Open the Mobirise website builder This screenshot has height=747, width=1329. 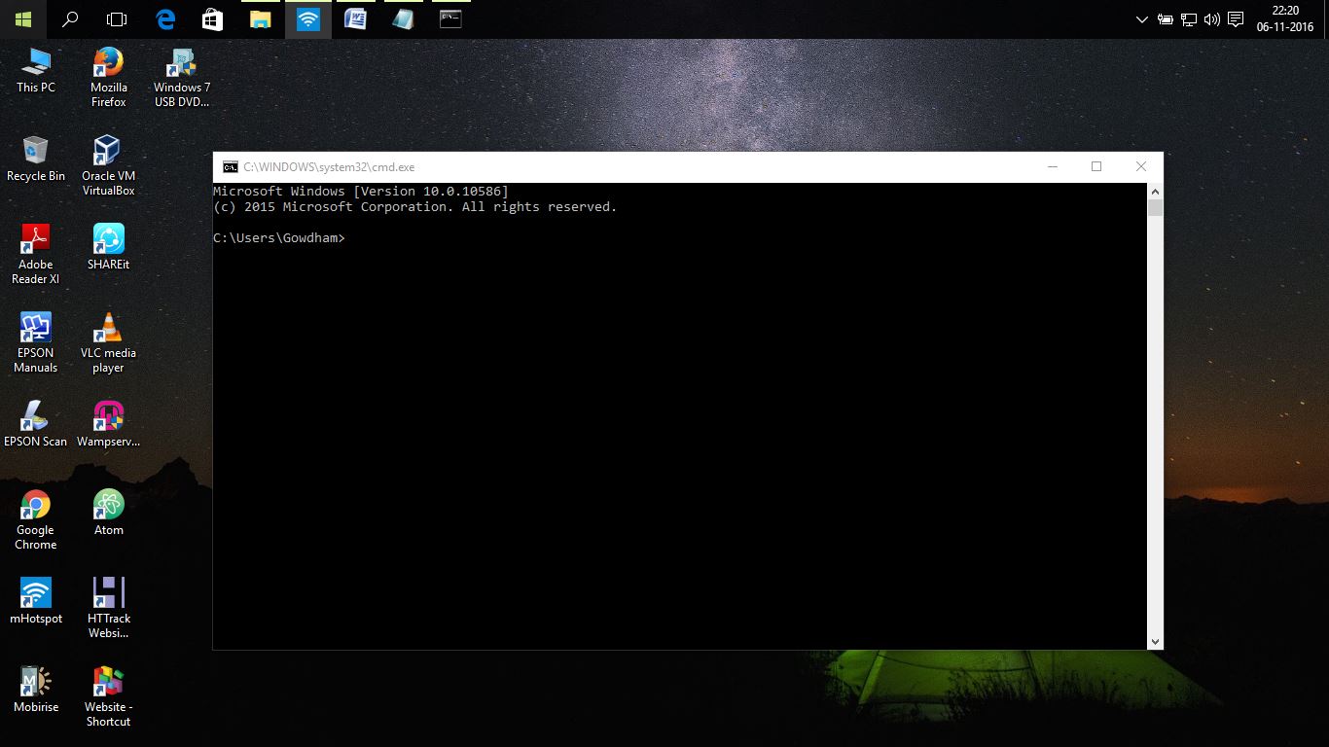coord(35,681)
